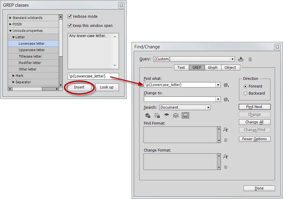Click tree vertical scrollbar down arrow
283x199 pixels.
coord(61,85)
